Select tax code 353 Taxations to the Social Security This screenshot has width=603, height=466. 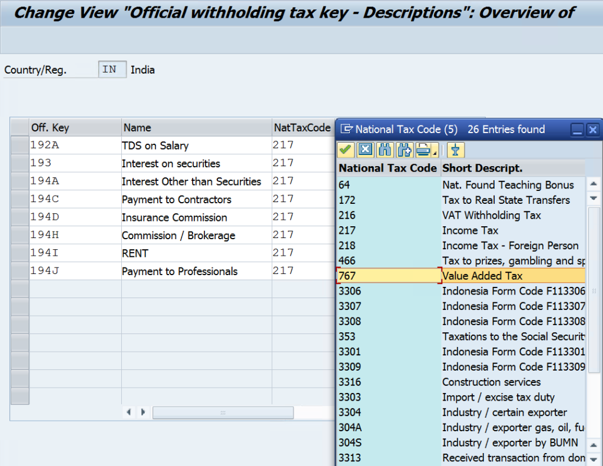(461, 336)
